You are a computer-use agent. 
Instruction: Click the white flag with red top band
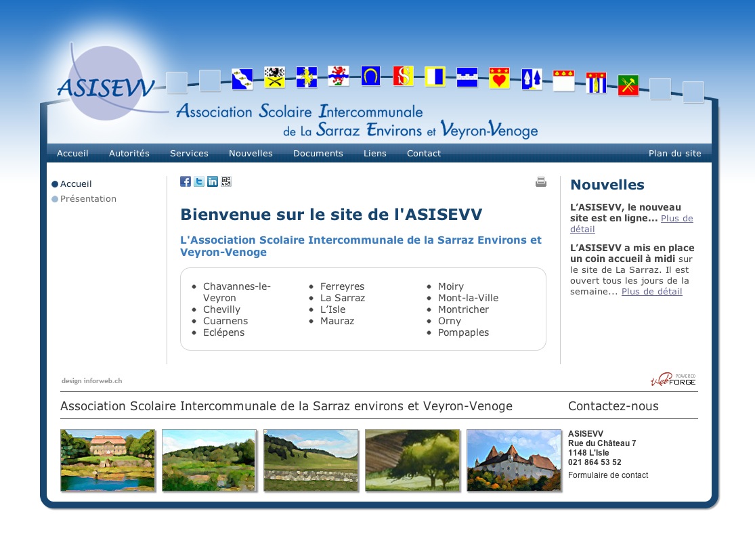coord(563,81)
